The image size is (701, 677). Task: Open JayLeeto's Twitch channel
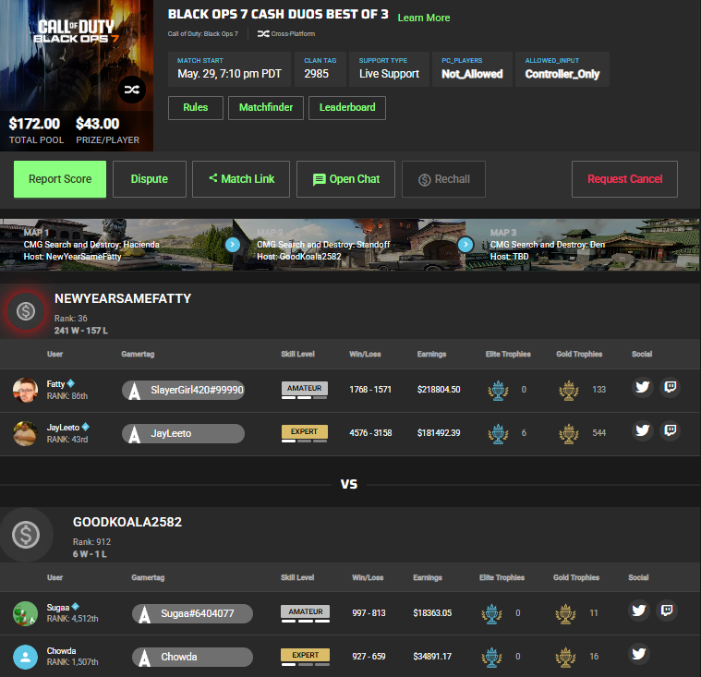[670, 430]
